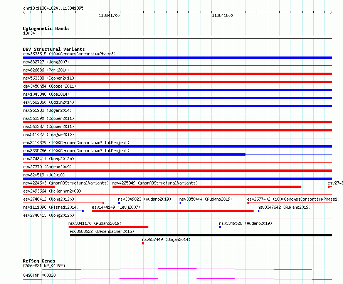The image size is (343, 284).
Task: Click the 113841800 ruler position label
Action: click(x=222, y=15)
